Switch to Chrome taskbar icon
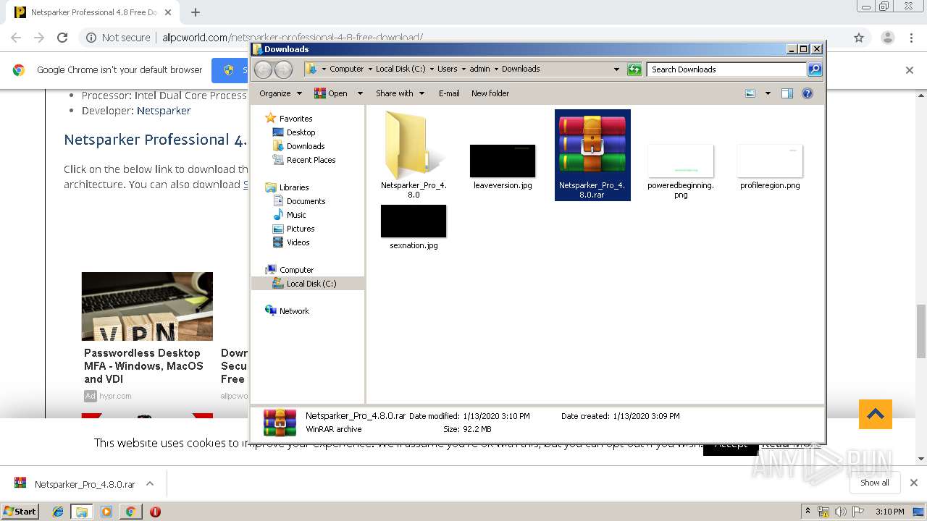Viewport: 927px width, 521px height. (x=130, y=512)
